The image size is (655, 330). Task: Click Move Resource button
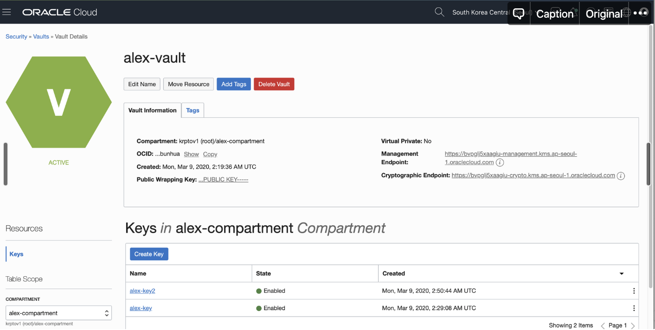click(188, 84)
